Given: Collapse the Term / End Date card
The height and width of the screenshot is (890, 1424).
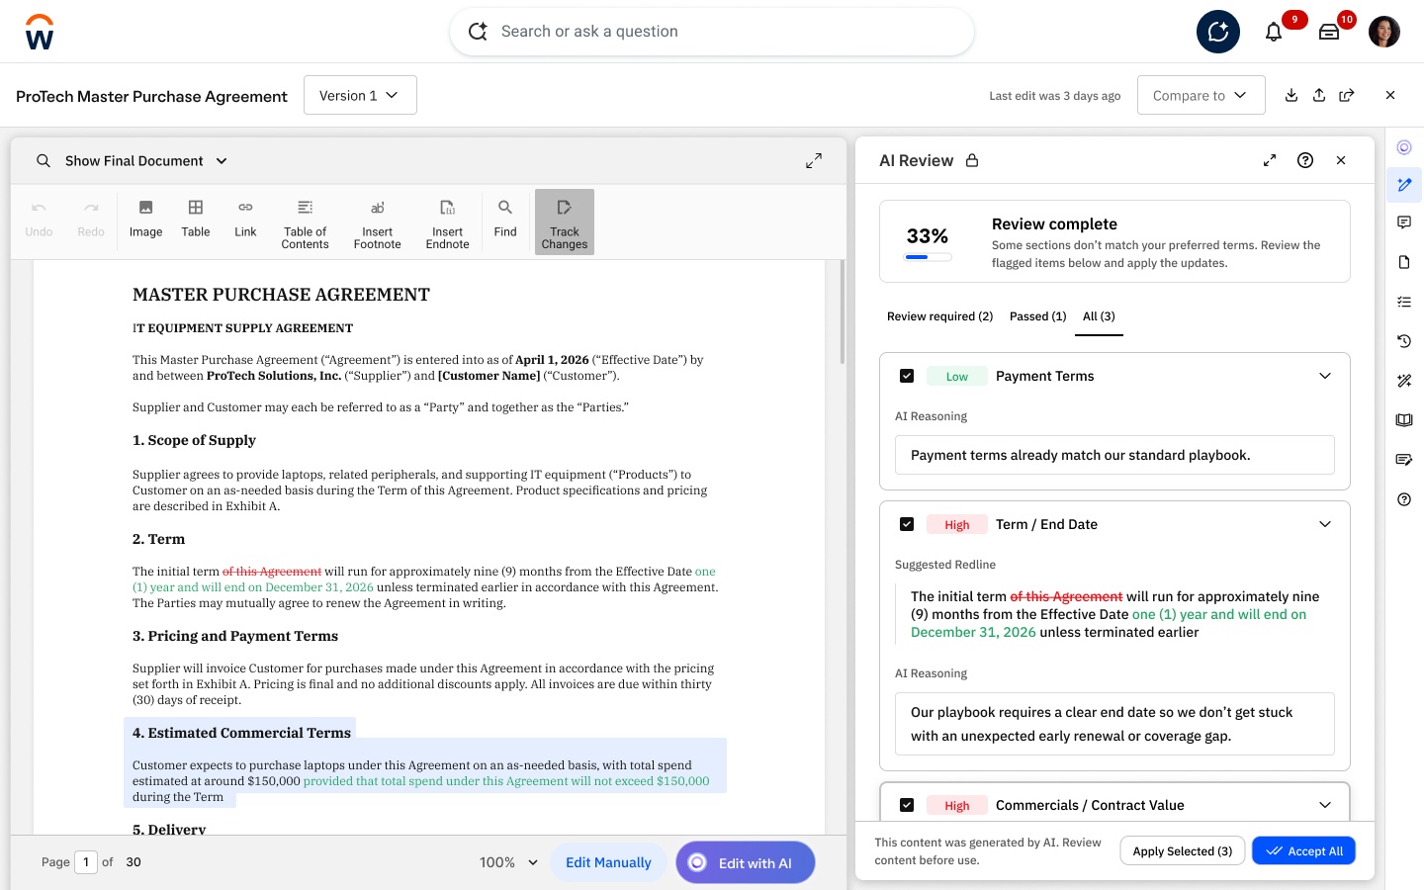Looking at the screenshot, I should click(1325, 524).
